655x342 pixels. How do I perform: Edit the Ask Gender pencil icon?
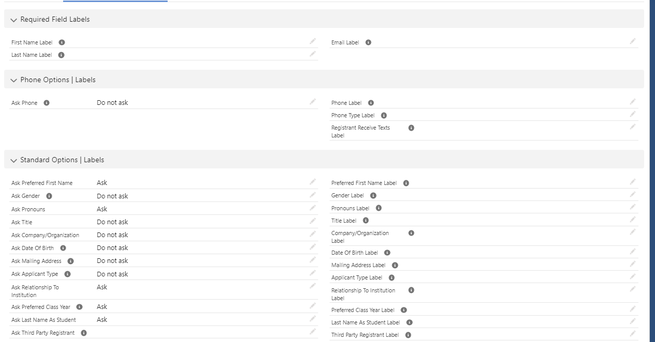[x=312, y=195]
